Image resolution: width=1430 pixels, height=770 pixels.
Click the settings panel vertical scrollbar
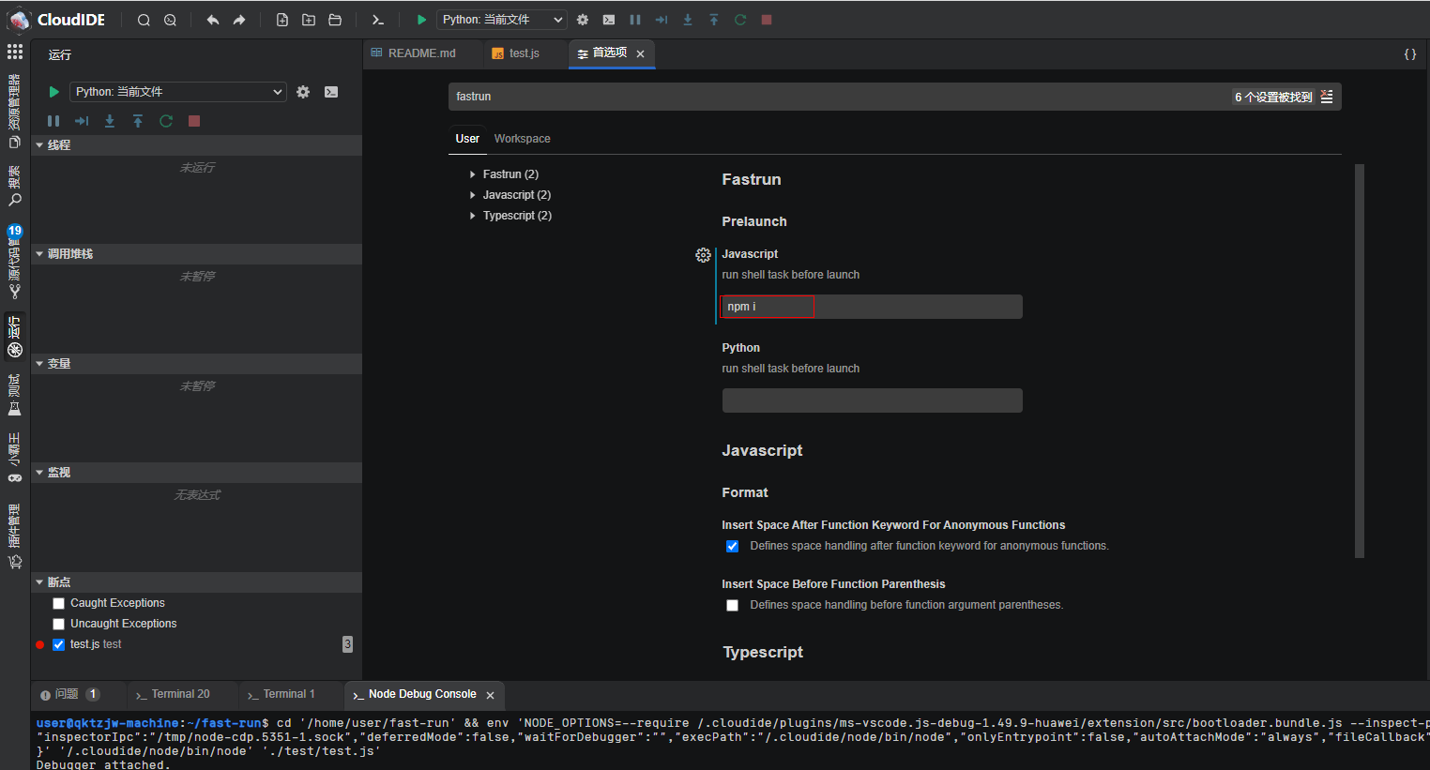(x=1360, y=361)
